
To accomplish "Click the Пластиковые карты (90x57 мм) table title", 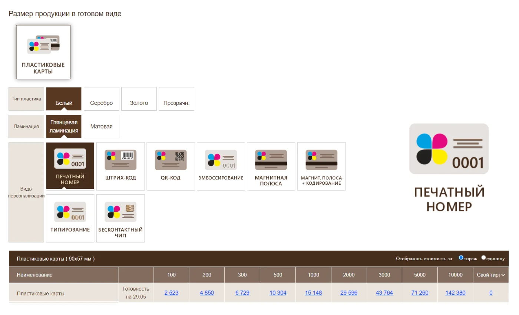I will point(56,259).
